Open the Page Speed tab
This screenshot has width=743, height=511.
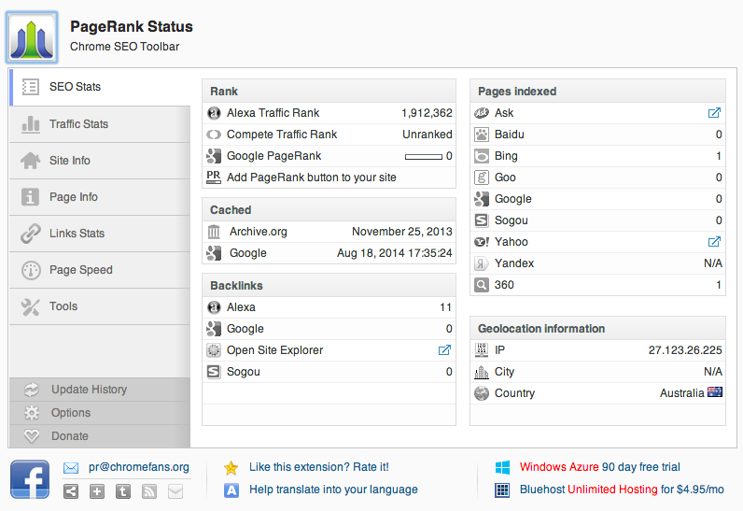coord(100,270)
